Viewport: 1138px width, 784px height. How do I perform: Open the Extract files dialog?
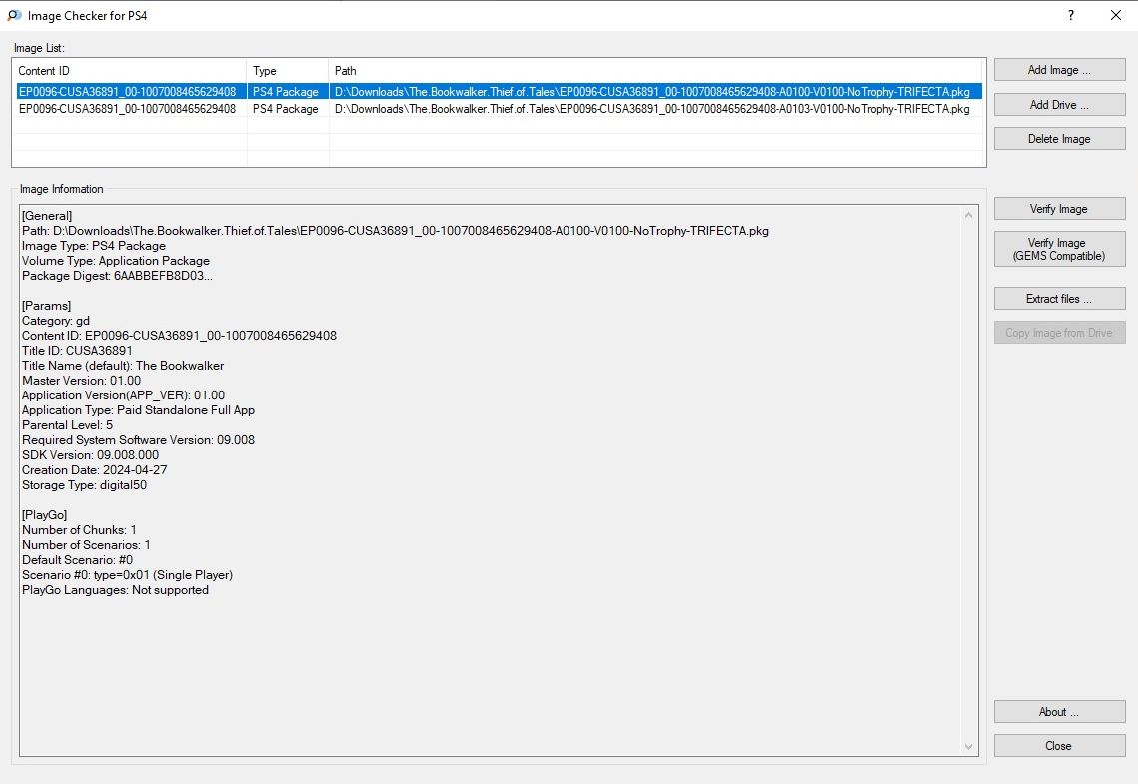[1059, 298]
